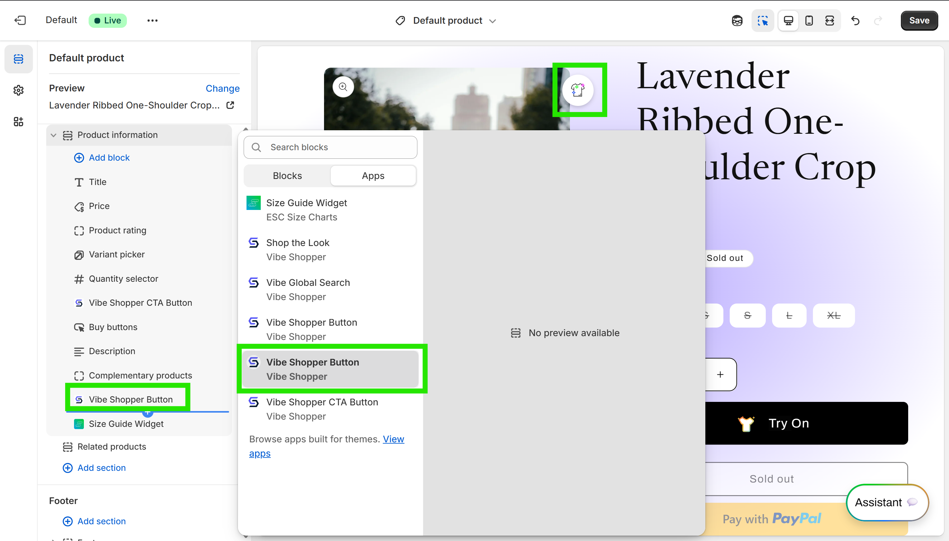Collapse the Product information section

tap(53, 135)
